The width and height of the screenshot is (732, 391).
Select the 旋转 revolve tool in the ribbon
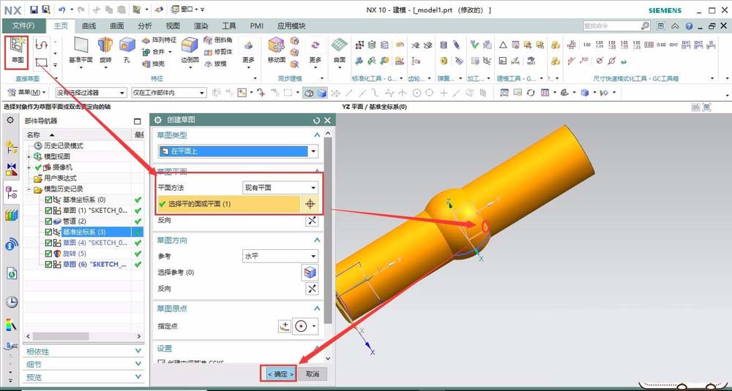pyautogui.click(x=105, y=51)
